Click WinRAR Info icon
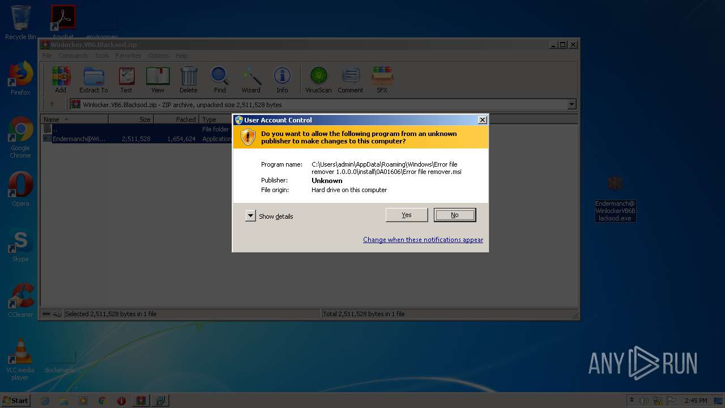Screen dimensions: 725x408 282,80
